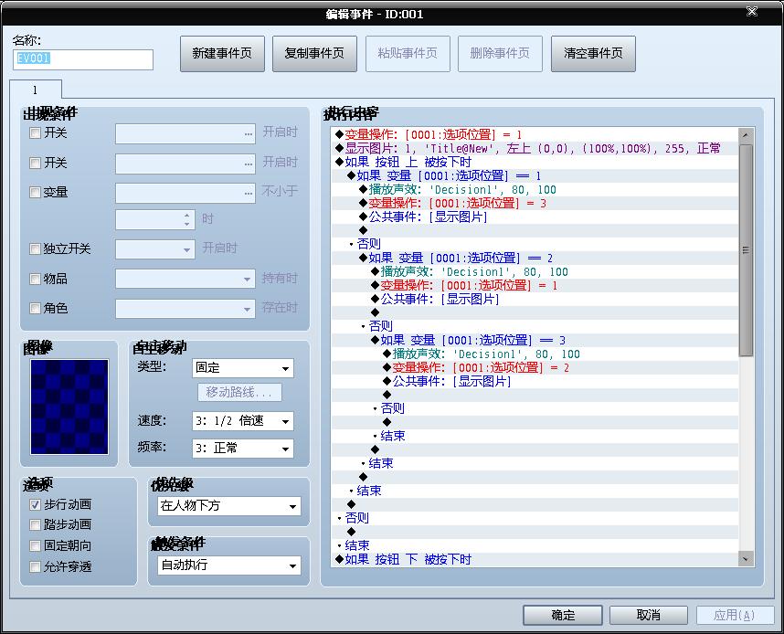Check the 踏步动画 option

pos(35,525)
